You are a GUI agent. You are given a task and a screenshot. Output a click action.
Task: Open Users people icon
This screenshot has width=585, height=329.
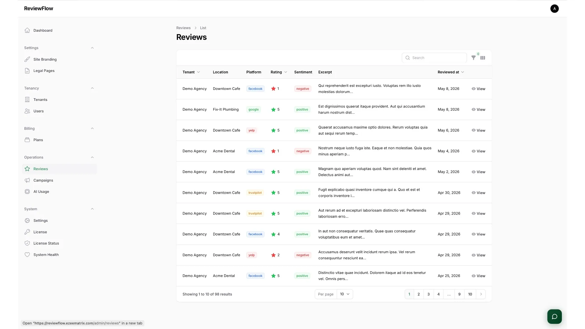pos(27,111)
